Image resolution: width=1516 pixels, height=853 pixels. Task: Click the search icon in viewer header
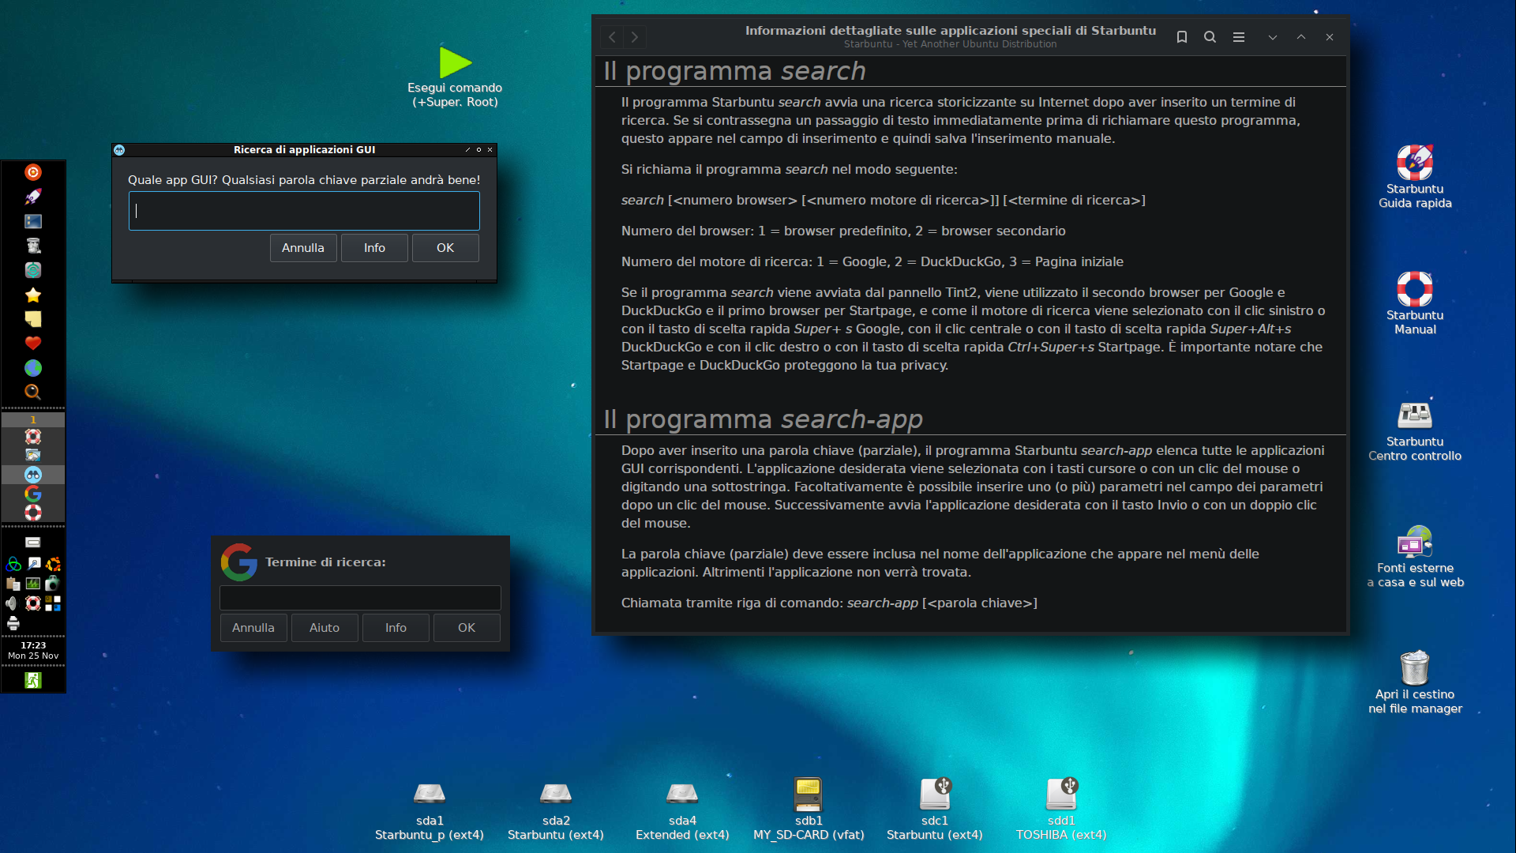pyautogui.click(x=1210, y=37)
